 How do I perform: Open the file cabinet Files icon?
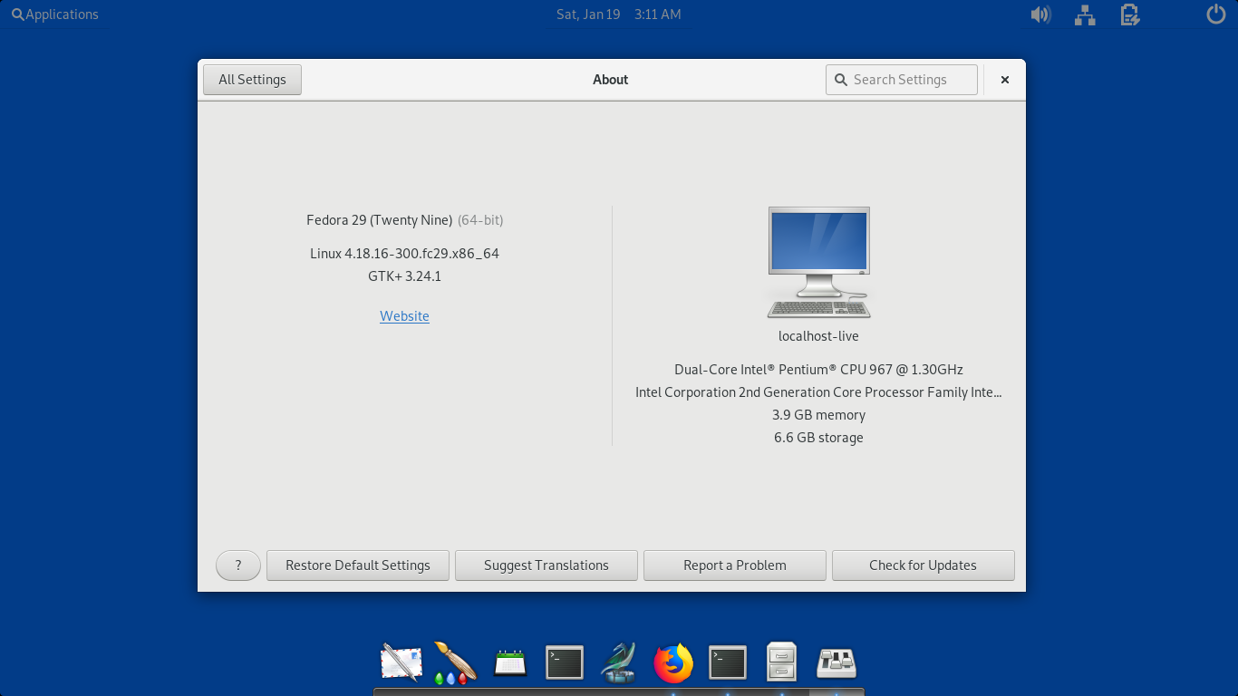781,662
